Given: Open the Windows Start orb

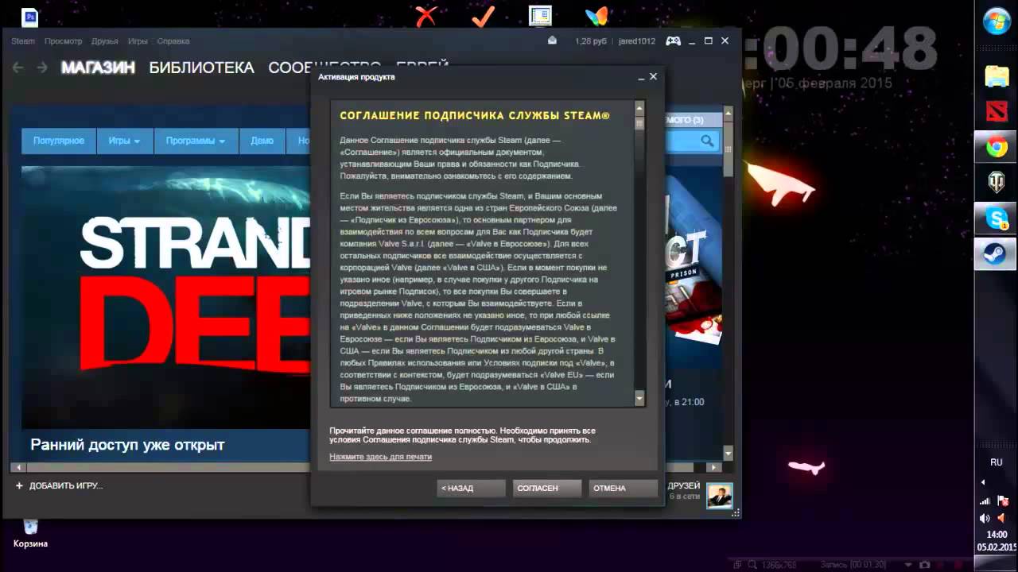Looking at the screenshot, I should [x=997, y=21].
